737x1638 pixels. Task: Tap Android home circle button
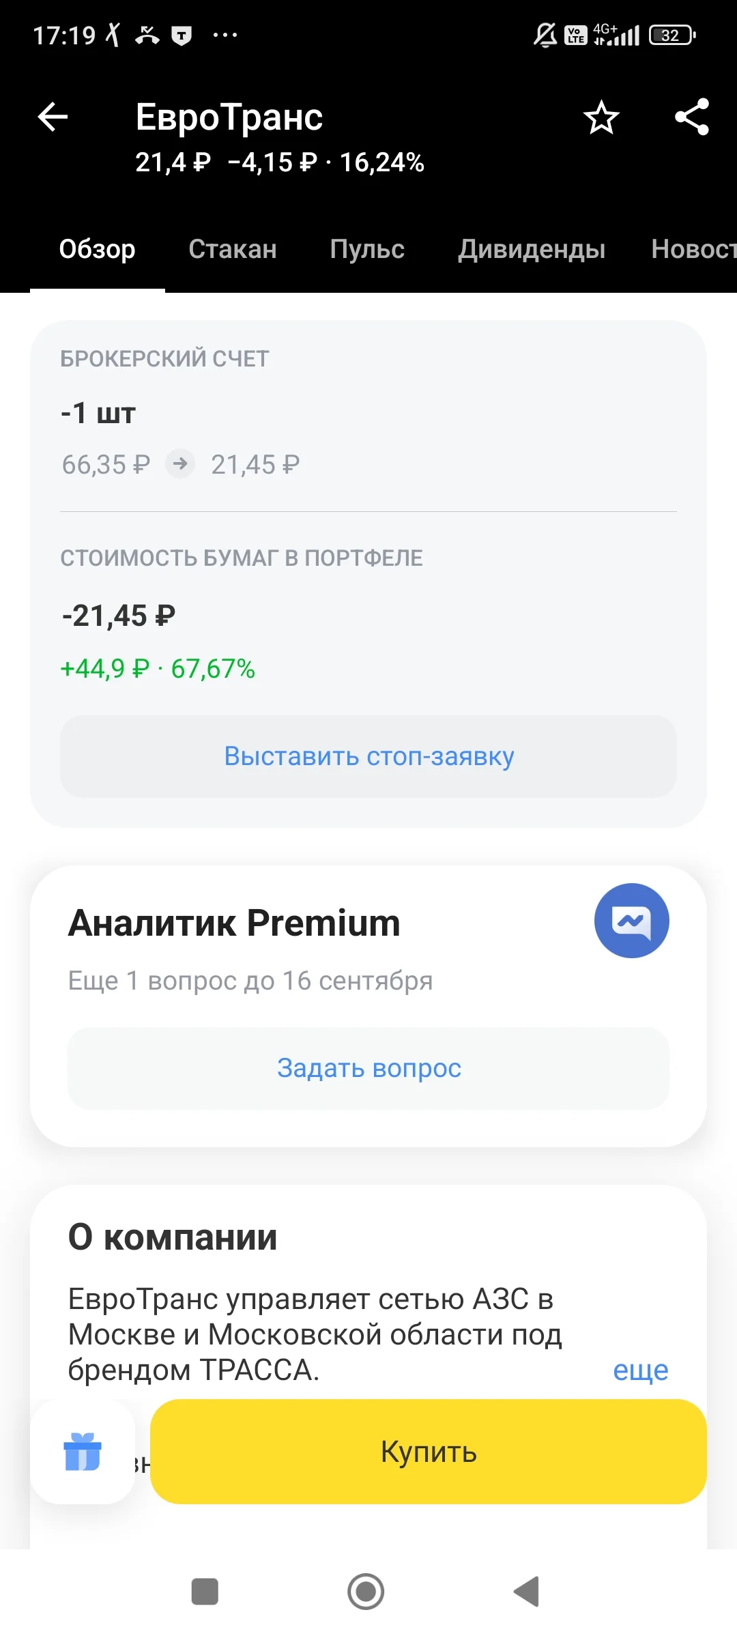[366, 1592]
